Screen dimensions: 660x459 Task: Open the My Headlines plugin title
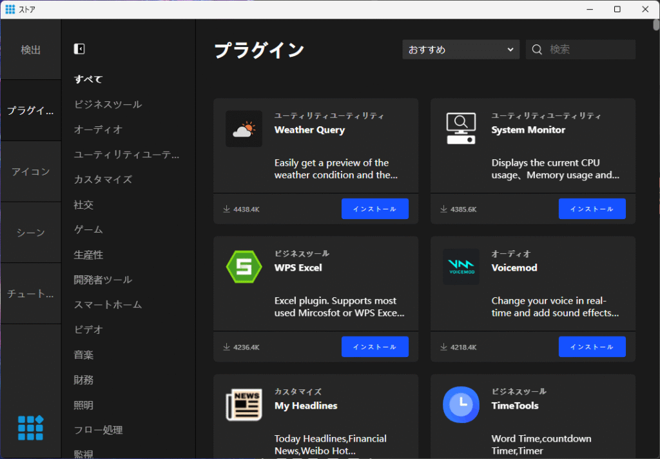306,406
